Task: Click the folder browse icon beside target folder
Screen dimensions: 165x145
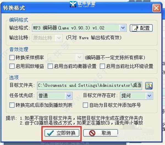Action: (149, 86)
